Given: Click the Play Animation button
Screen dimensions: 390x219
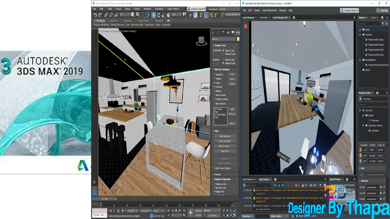Looking at the screenshot, I should click(x=176, y=210).
